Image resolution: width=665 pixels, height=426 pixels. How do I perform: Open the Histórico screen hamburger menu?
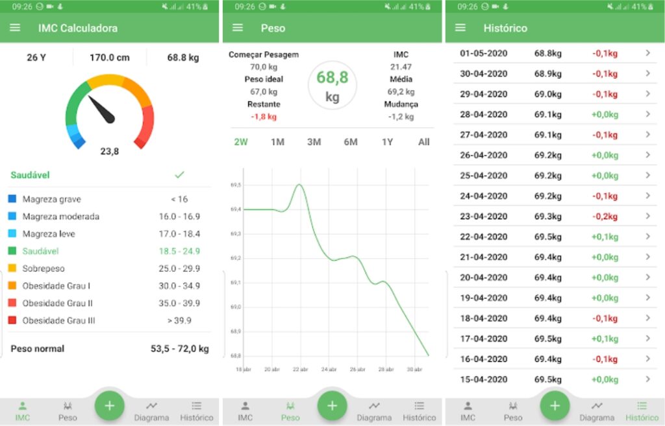(x=460, y=28)
